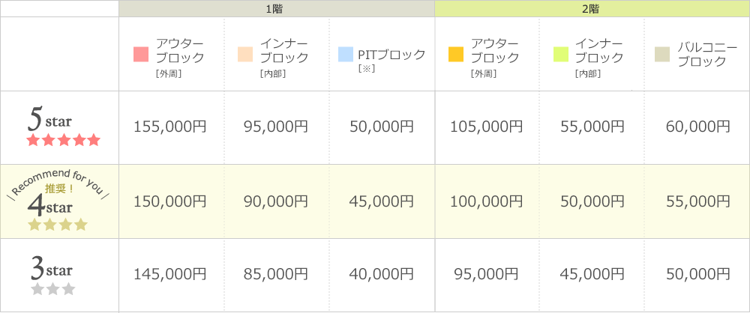Click the 4 star 100,000円 price
This screenshot has height=313, width=750.
pos(486,201)
